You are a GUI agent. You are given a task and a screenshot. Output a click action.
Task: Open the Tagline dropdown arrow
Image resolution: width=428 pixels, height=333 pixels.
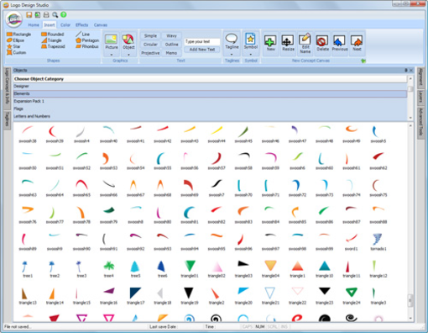click(x=232, y=54)
